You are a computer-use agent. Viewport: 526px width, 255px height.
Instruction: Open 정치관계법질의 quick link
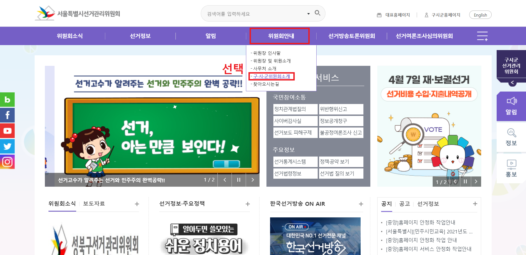[295, 109]
